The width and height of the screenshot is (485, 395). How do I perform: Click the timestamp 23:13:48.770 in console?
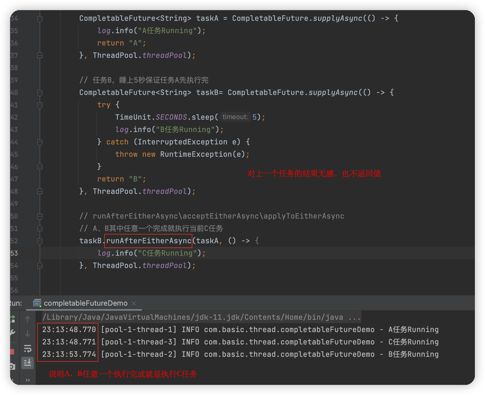click(x=69, y=330)
